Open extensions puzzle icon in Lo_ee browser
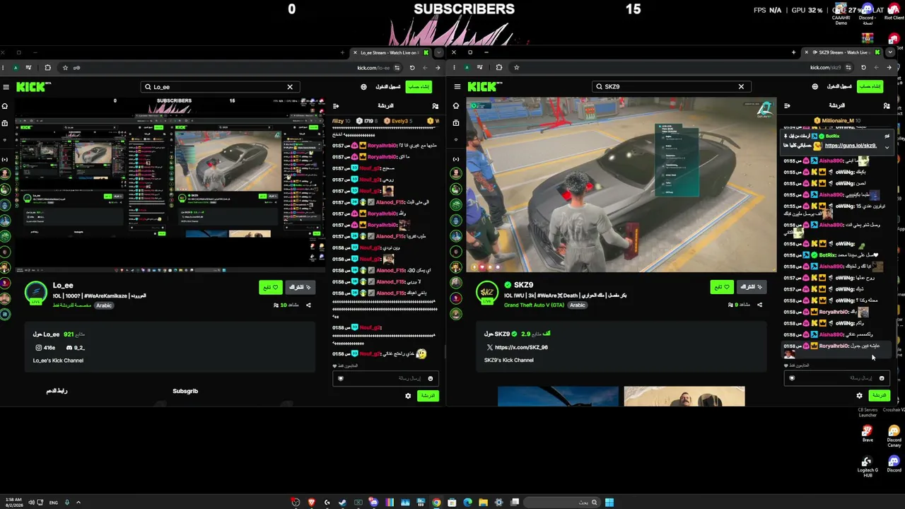 [47, 68]
